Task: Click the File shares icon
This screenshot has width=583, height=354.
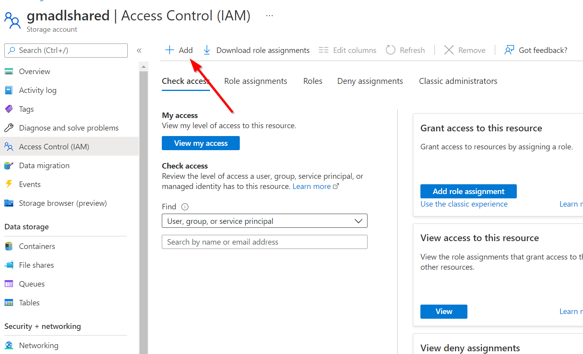Action: tap(9, 265)
